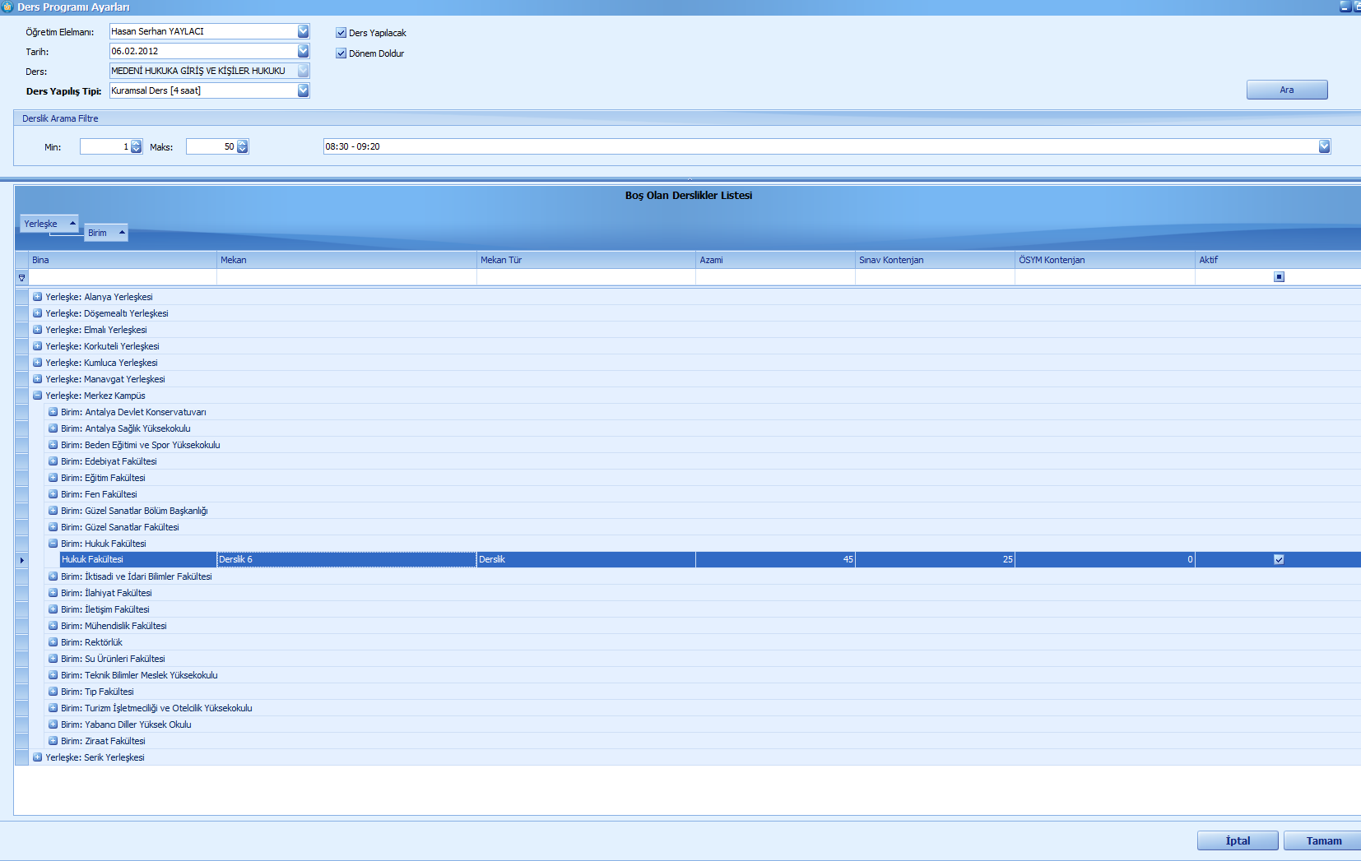
Task: Toggle the Dönem Doldur checkbox
Action: coord(341,53)
